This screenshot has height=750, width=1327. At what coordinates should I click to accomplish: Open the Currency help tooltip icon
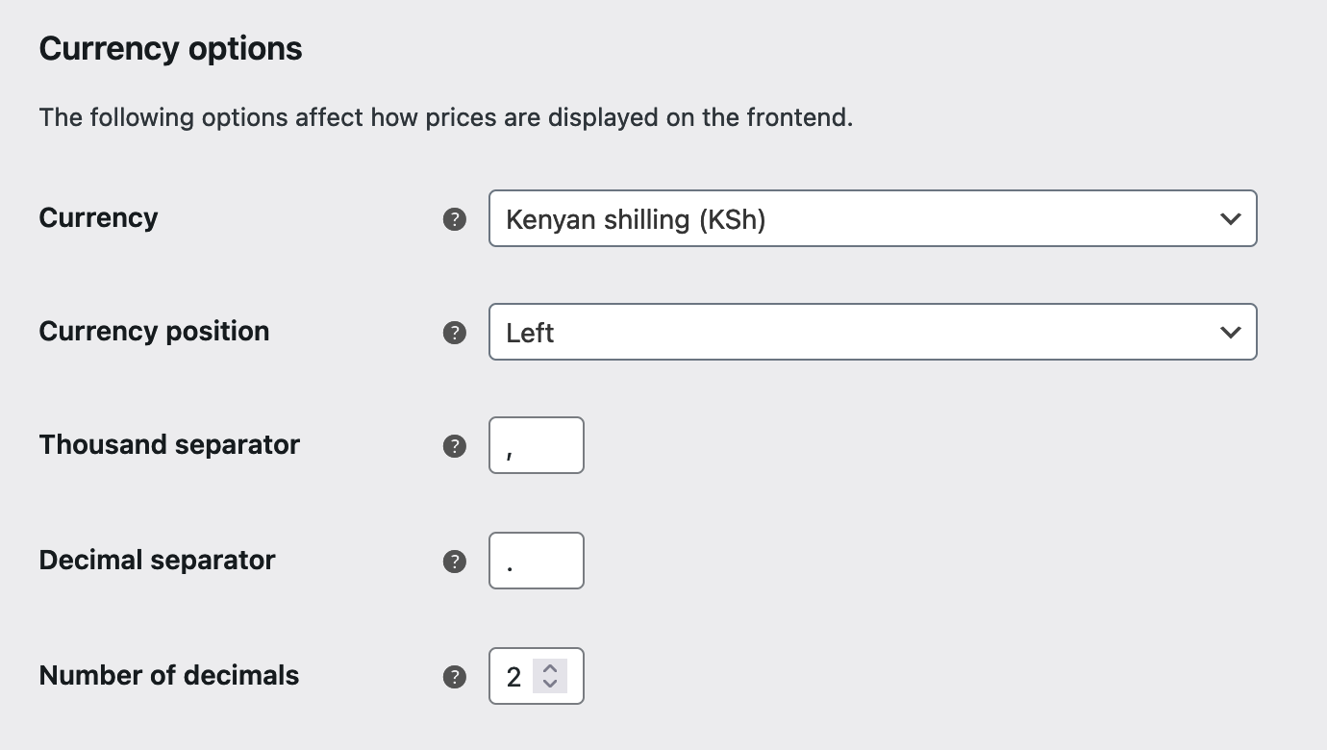[454, 219]
